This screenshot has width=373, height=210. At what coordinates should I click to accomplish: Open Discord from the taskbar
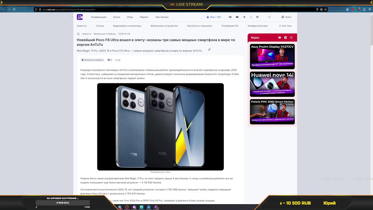click(x=134, y=207)
